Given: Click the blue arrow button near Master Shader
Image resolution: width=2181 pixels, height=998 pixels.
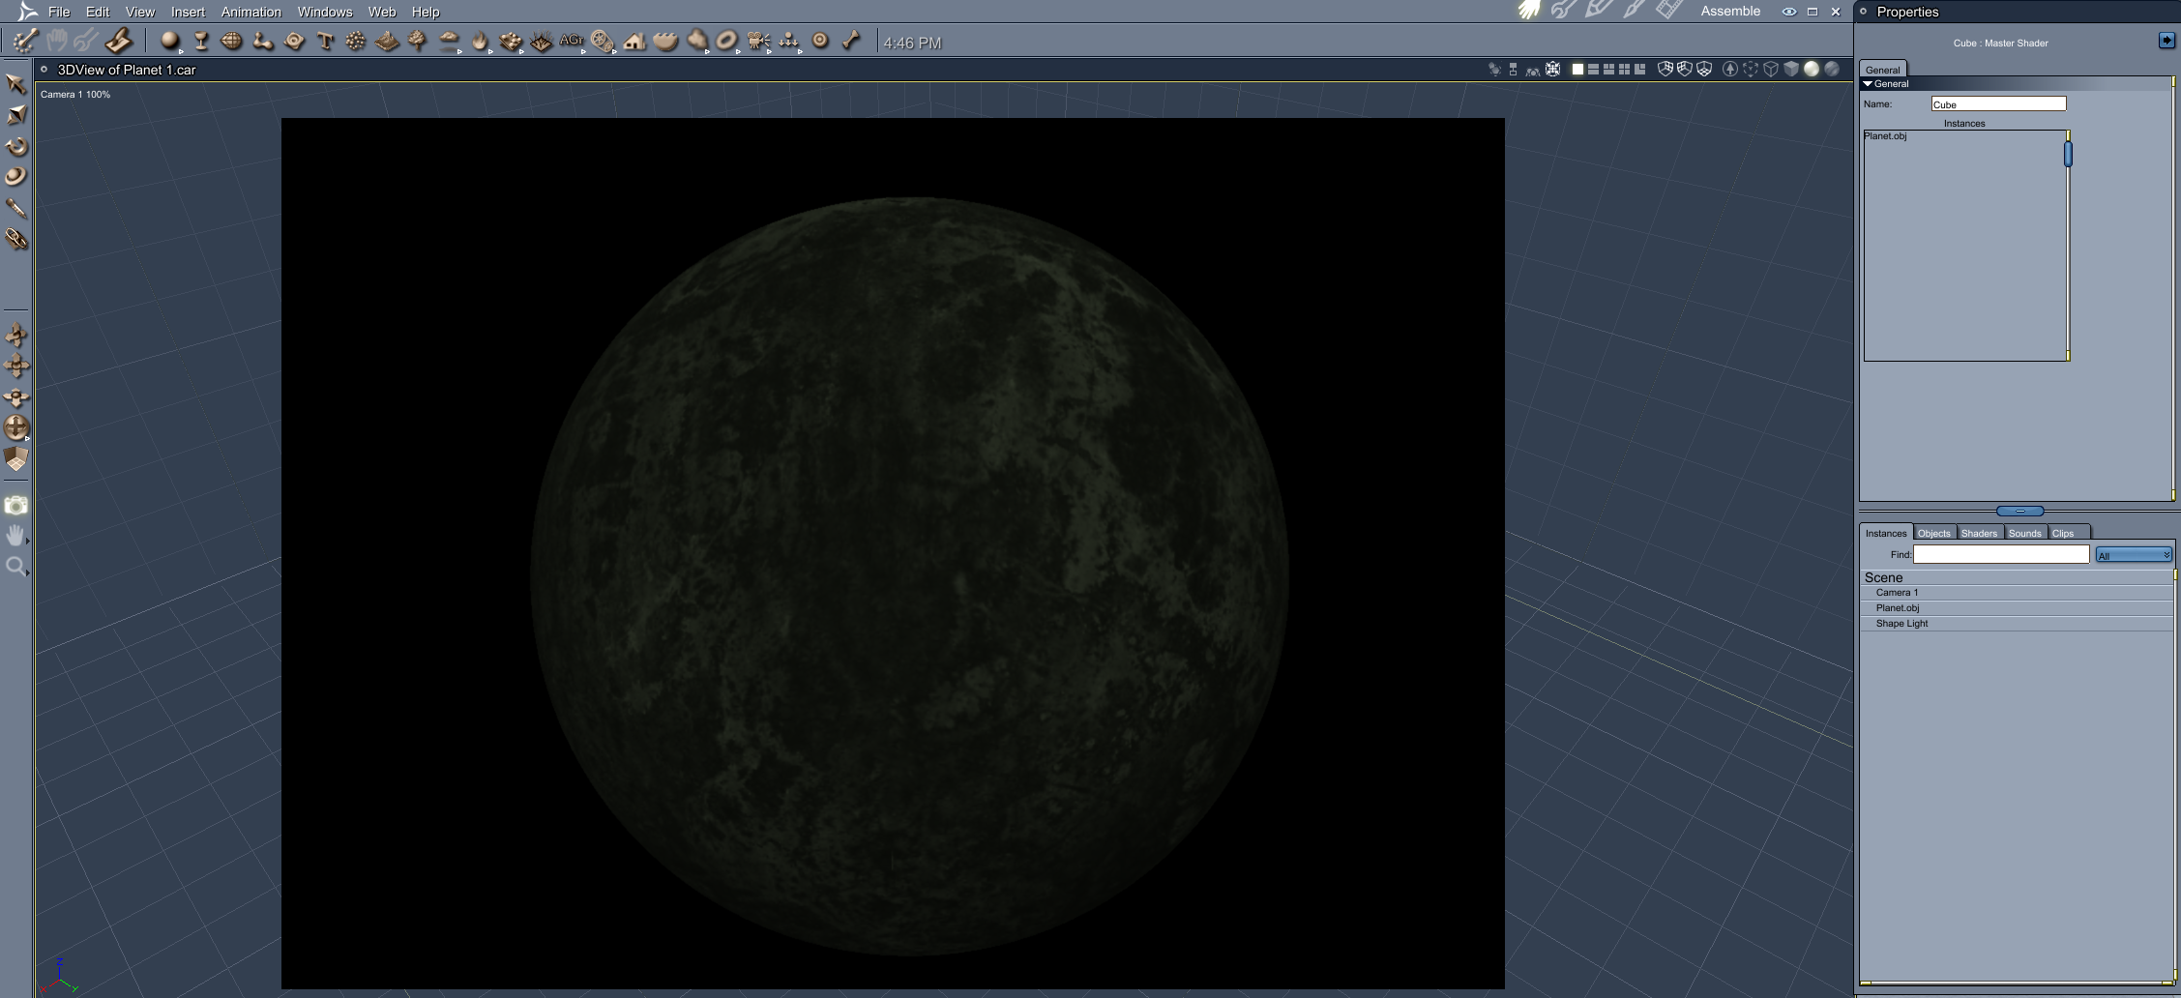Looking at the screenshot, I should coord(2166,41).
